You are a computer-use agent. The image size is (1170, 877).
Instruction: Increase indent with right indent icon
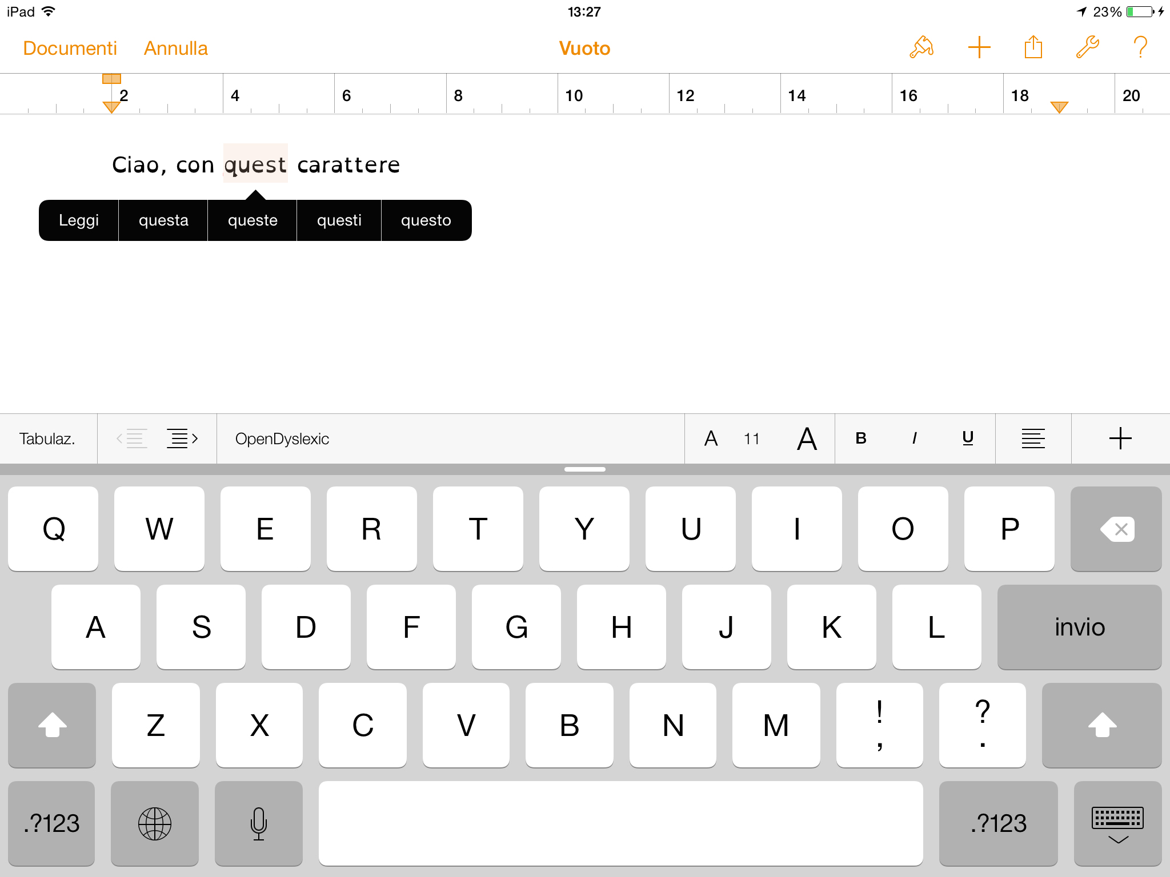[x=182, y=438]
